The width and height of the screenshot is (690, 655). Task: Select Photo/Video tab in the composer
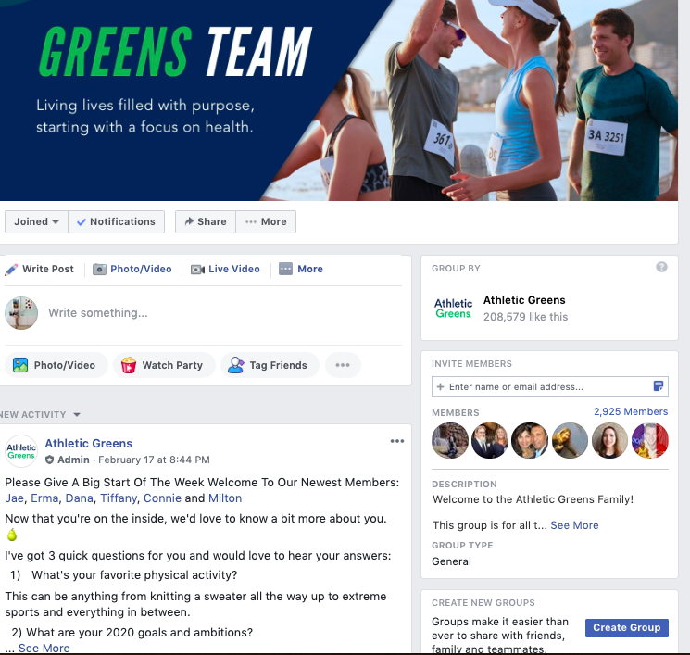[141, 269]
